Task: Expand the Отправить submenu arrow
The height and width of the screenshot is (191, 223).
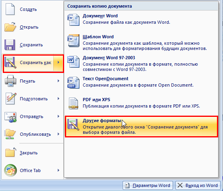Action: tap(58, 116)
